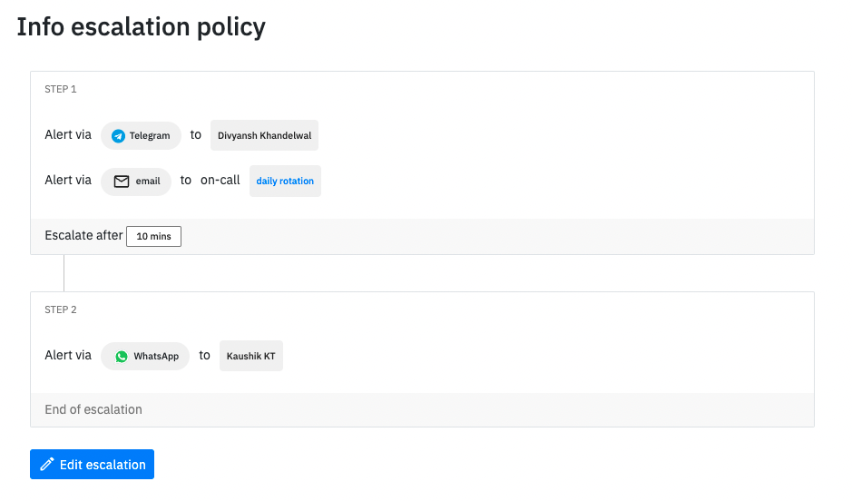Click the STEP 2 header label
The image size is (852, 501).
[x=60, y=309]
